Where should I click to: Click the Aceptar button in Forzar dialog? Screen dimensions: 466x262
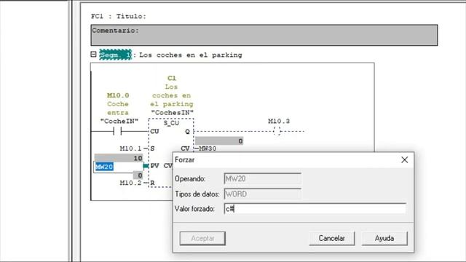click(202, 238)
